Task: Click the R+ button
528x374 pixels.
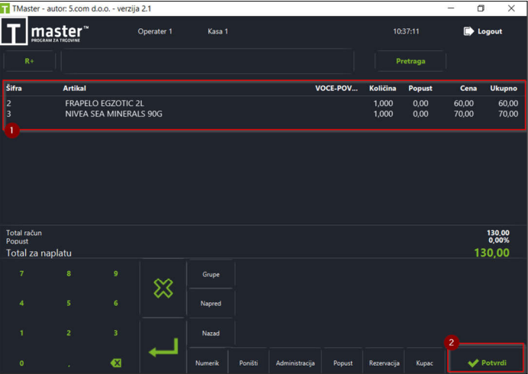Action: [x=29, y=61]
